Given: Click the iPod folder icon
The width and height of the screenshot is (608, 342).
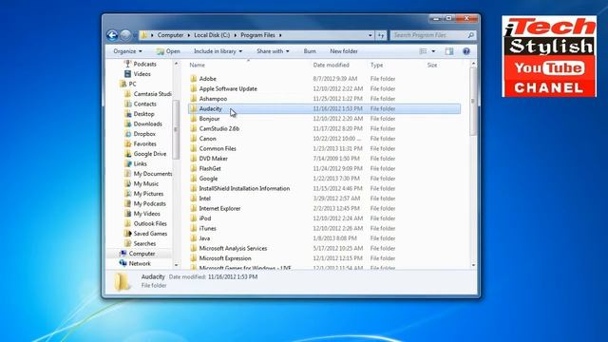Looking at the screenshot, I should click(x=194, y=218).
